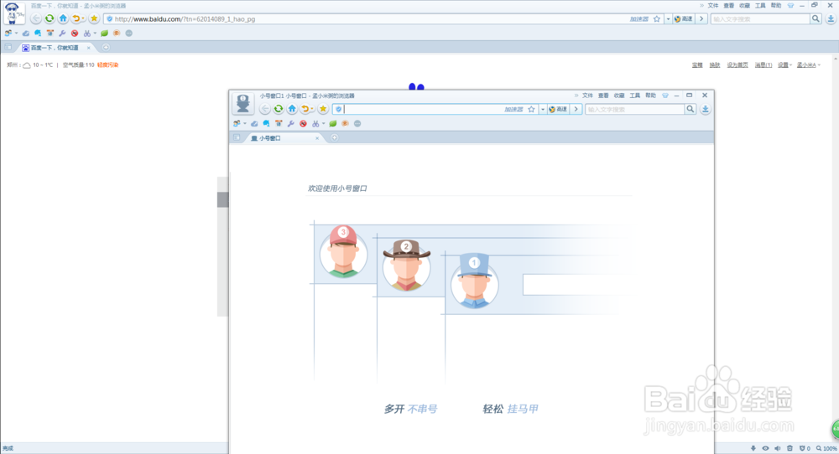Click the refresh button in the 小号窗口 window
The height and width of the screenshot is (454, 839).
(279, 109)
